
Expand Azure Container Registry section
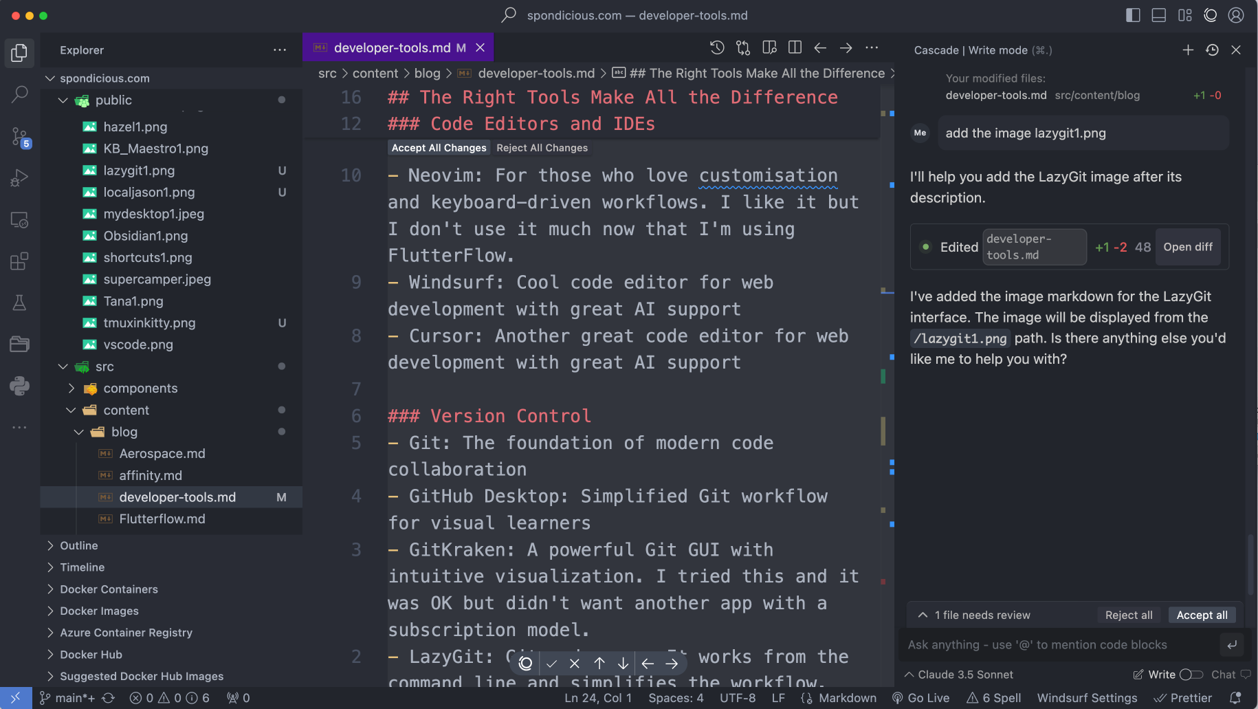point(49,633)
